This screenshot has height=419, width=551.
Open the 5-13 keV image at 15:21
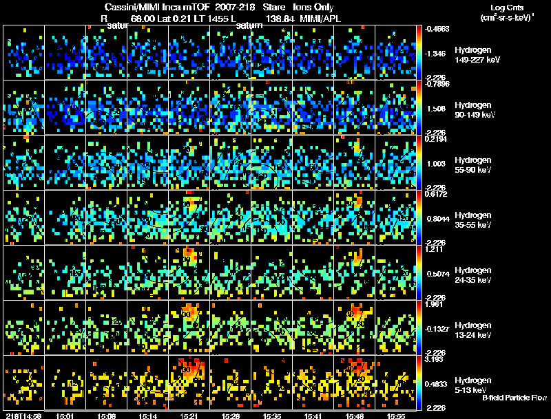(x=189, y=383)
